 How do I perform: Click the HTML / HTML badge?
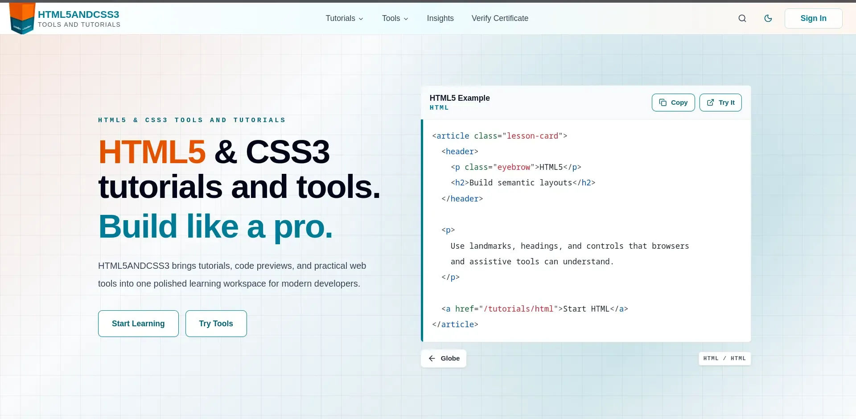point(724,358)
